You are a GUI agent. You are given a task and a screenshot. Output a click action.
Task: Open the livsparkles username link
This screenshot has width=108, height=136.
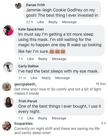click(24, 124)
